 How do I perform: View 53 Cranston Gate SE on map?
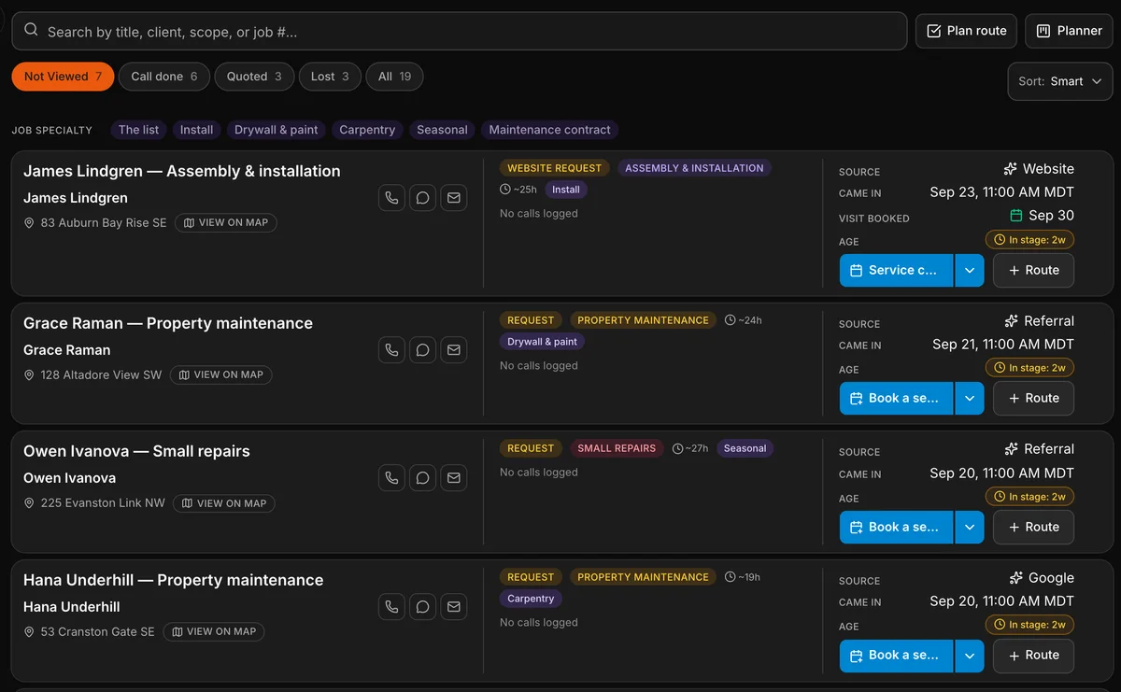point(214,631)
